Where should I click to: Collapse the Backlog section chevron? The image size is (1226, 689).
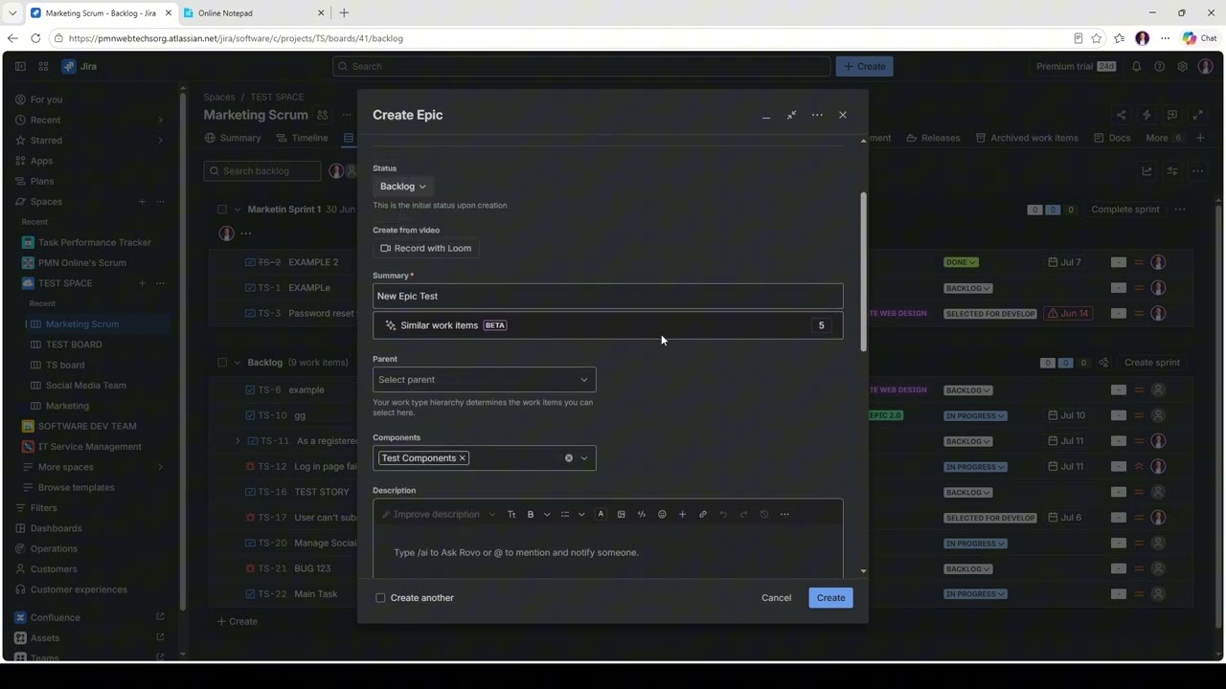pyautogui.click(x=238, y=363)
